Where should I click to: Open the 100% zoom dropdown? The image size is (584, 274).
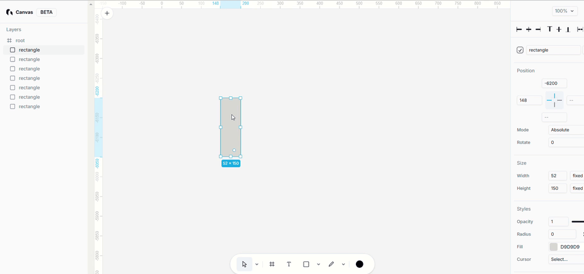click(564, 11)
